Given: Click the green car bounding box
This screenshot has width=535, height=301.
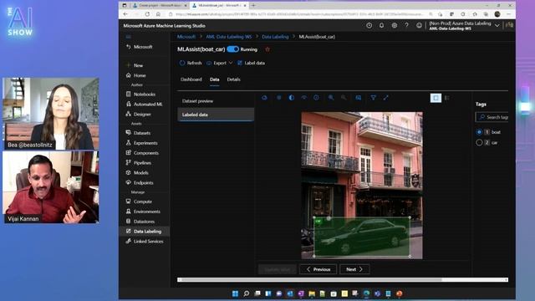Looking at the screenshot, I should 362,237.
